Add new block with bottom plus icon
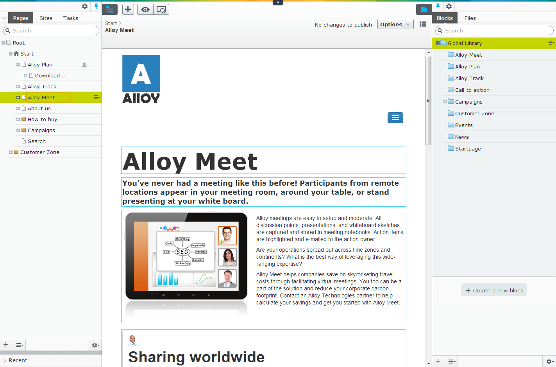Image resolution: width=556 pixels, height=367 pixels. pos(438,362)
